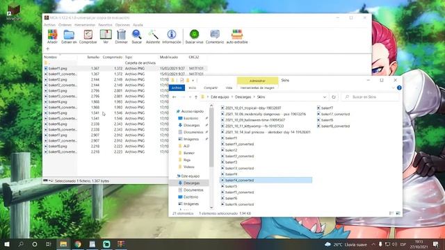Click the WinRAR taskbar icon

click(x=121, y=244)
